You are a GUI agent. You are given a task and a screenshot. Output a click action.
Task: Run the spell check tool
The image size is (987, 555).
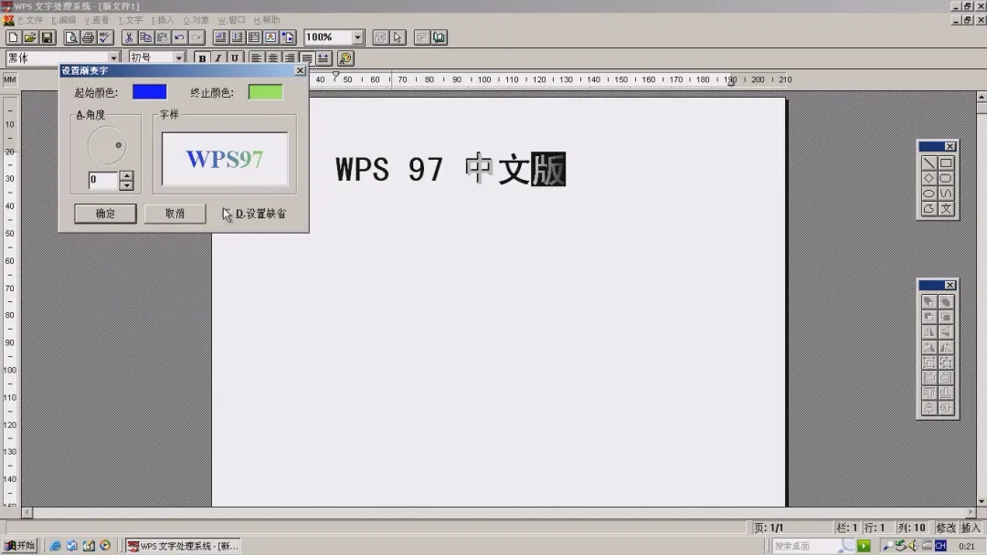pyautogui.click(x=105, y=37)
